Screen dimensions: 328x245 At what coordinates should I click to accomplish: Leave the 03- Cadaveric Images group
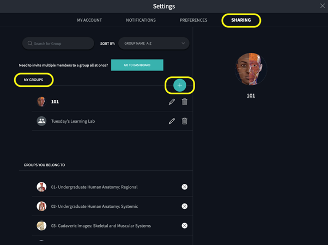[185, 225]
